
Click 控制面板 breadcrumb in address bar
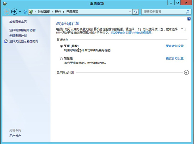pyautogui.click(x=44, y=12)
